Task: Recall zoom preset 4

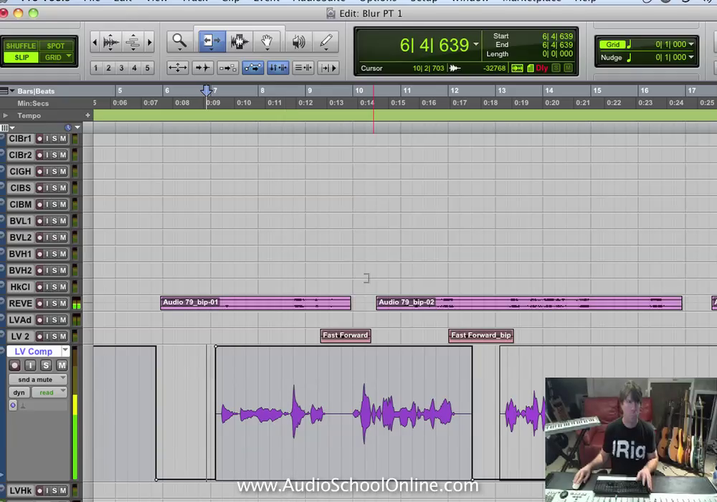Action: coord(134,67)
